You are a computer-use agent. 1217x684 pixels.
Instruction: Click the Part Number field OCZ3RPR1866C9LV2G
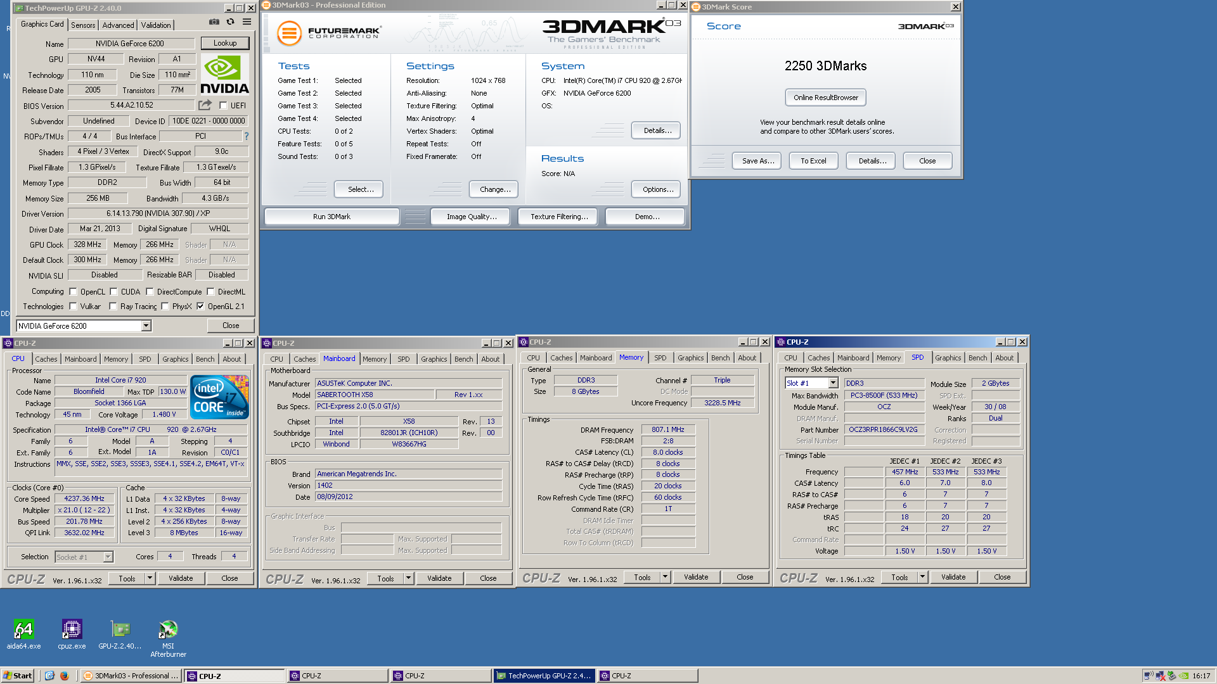tap(884, 429)
